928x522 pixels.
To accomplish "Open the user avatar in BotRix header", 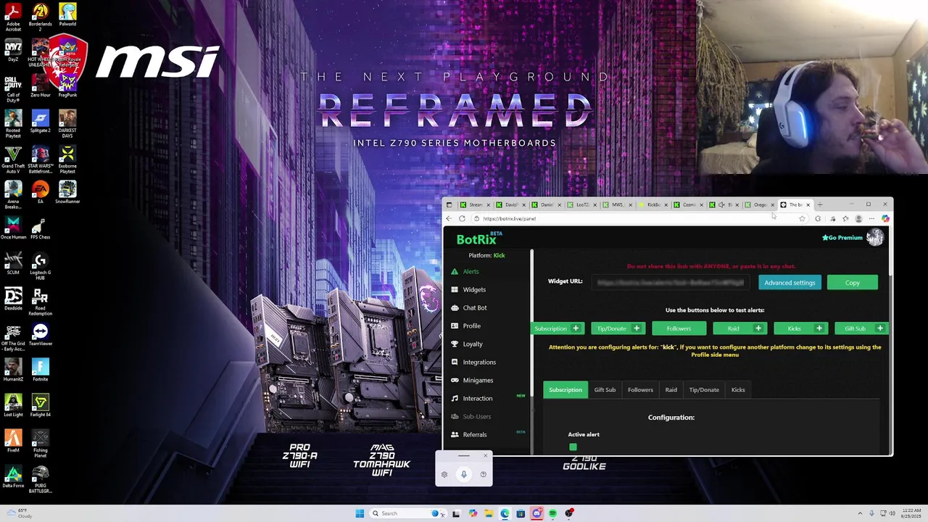I will point(875,238).
